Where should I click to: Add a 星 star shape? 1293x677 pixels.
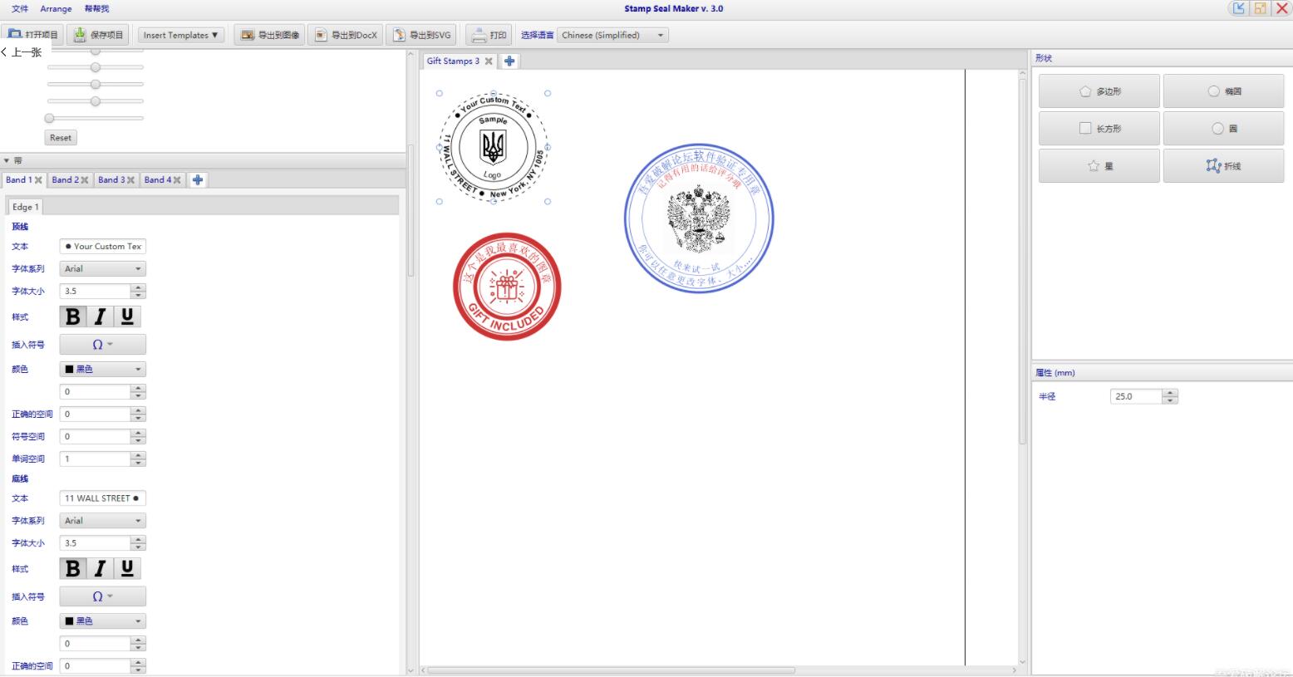(x=1099, y=166)
